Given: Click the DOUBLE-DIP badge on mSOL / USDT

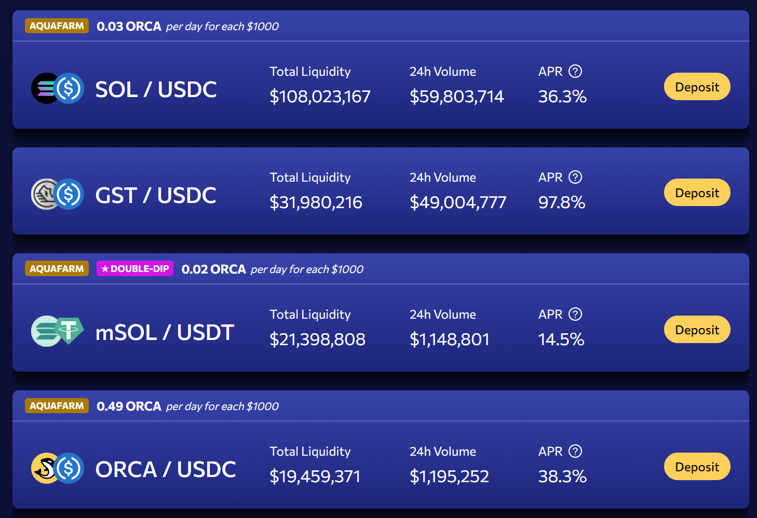Looking at the screenshot, I should point(135,269).
